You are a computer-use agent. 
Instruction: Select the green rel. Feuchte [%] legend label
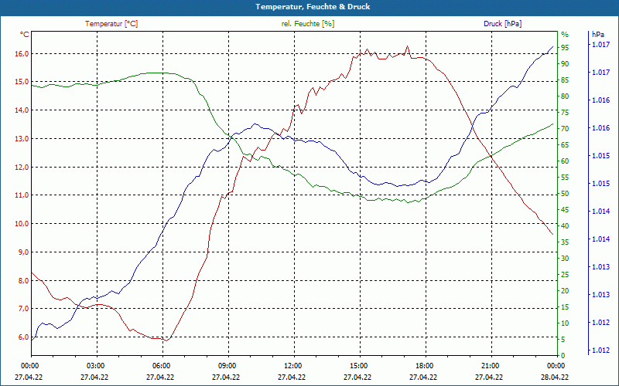tap(307, 24)
